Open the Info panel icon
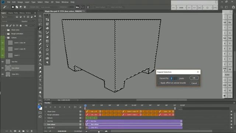The image size is (236, 133). click(x=47, y=50)
